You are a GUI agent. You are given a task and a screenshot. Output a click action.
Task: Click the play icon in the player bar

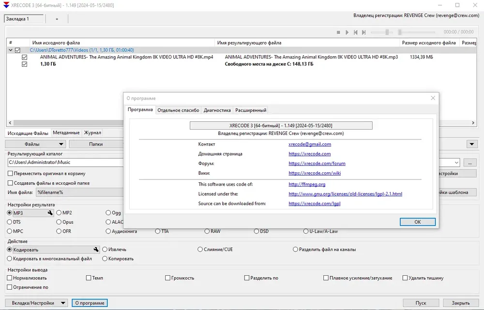[347, 32]
